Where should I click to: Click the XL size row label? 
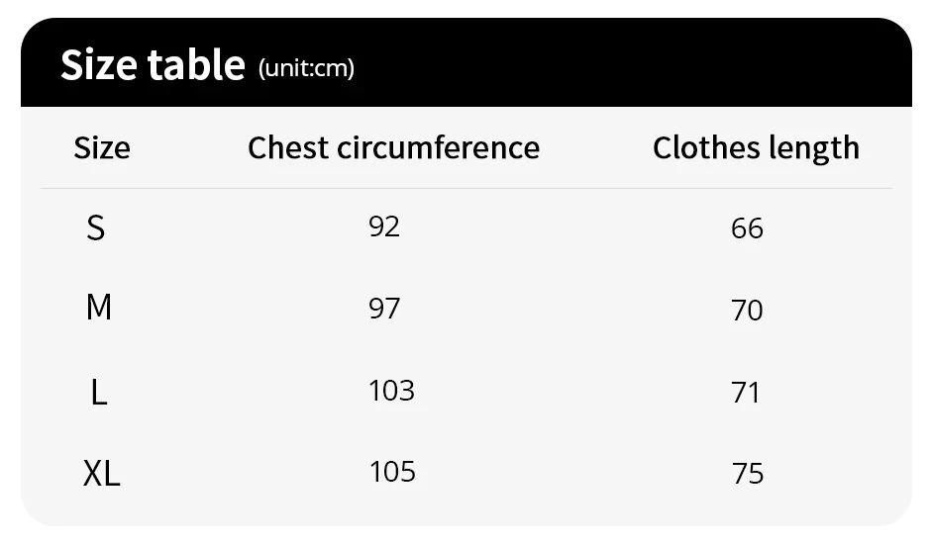click(101, 474)
